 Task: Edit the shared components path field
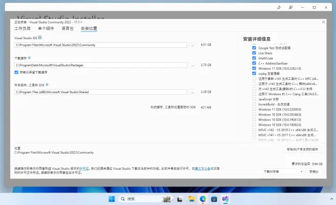101,92
